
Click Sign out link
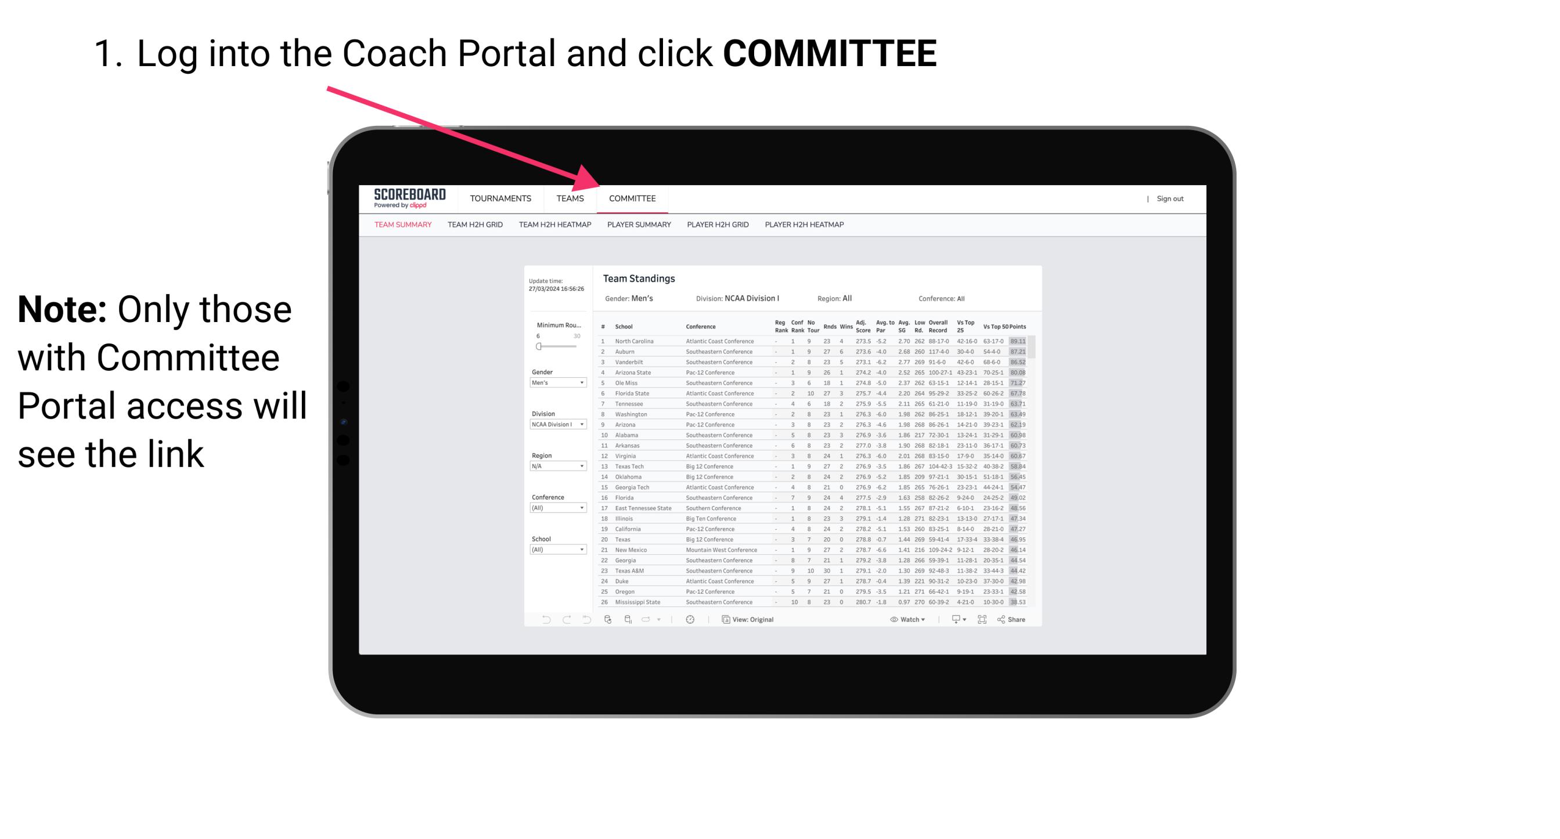point(1169,200)
